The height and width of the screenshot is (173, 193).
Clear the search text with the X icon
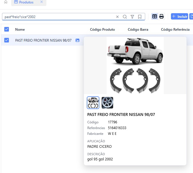(x=117, y=17)
